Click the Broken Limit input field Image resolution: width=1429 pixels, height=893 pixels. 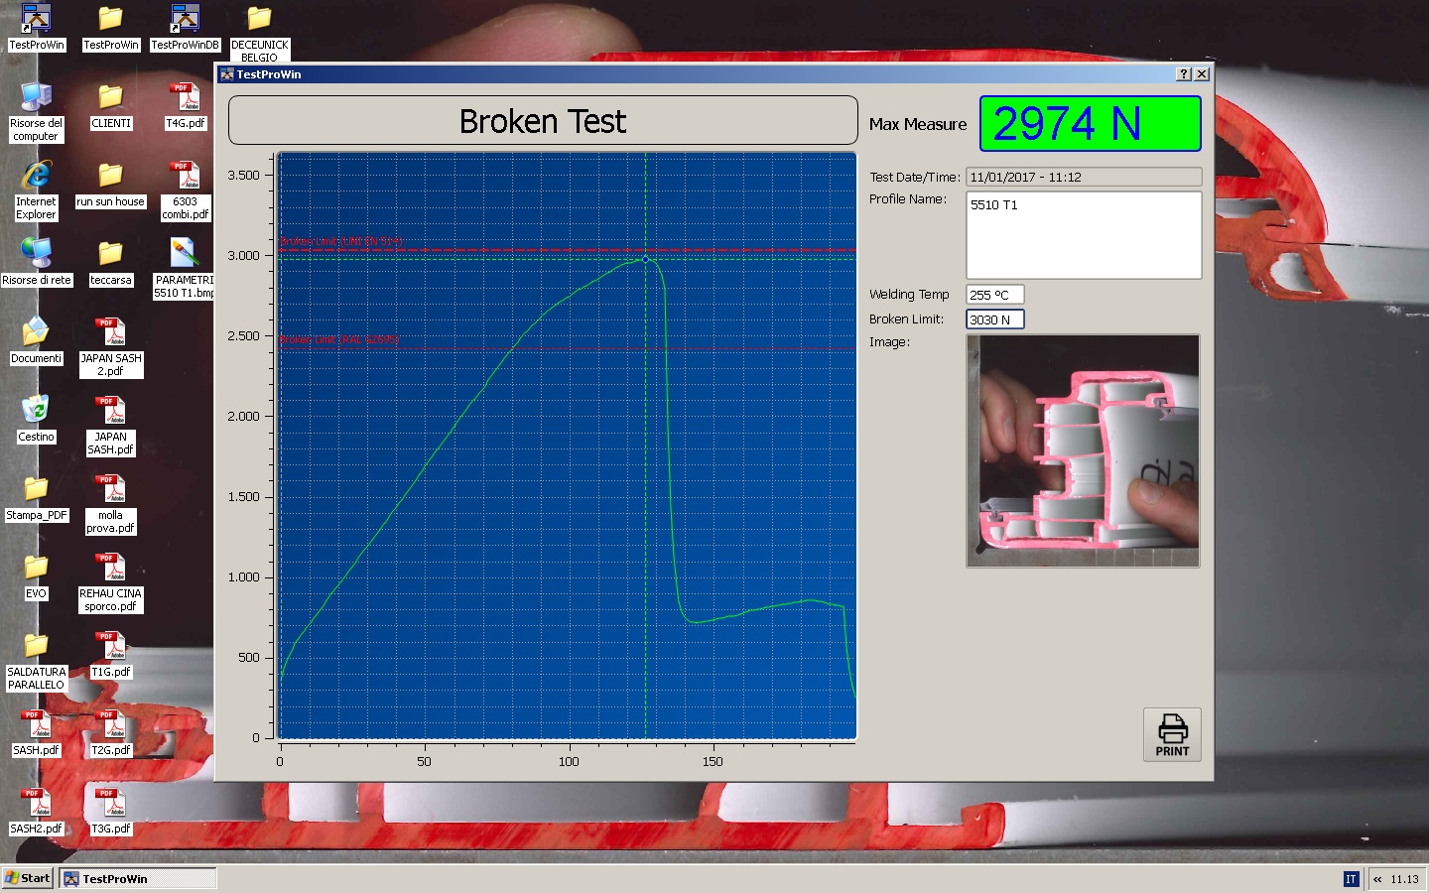[x=994, y=319]
